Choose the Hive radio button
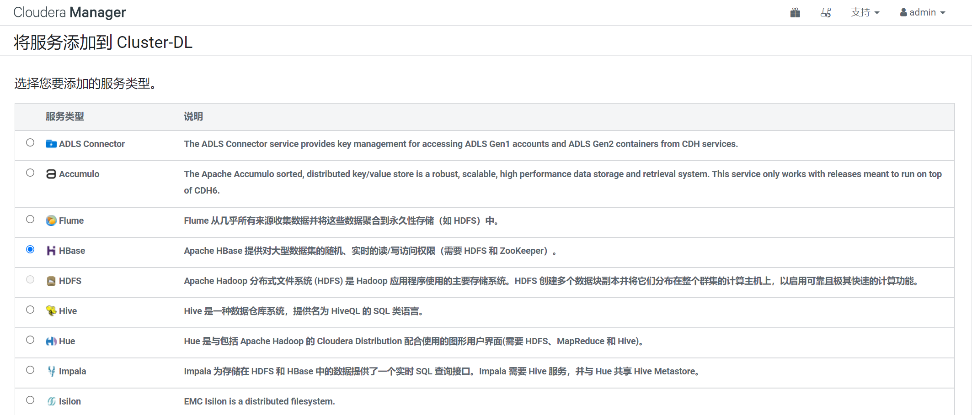This screenshot has width=972, height=415. point(30,310)
